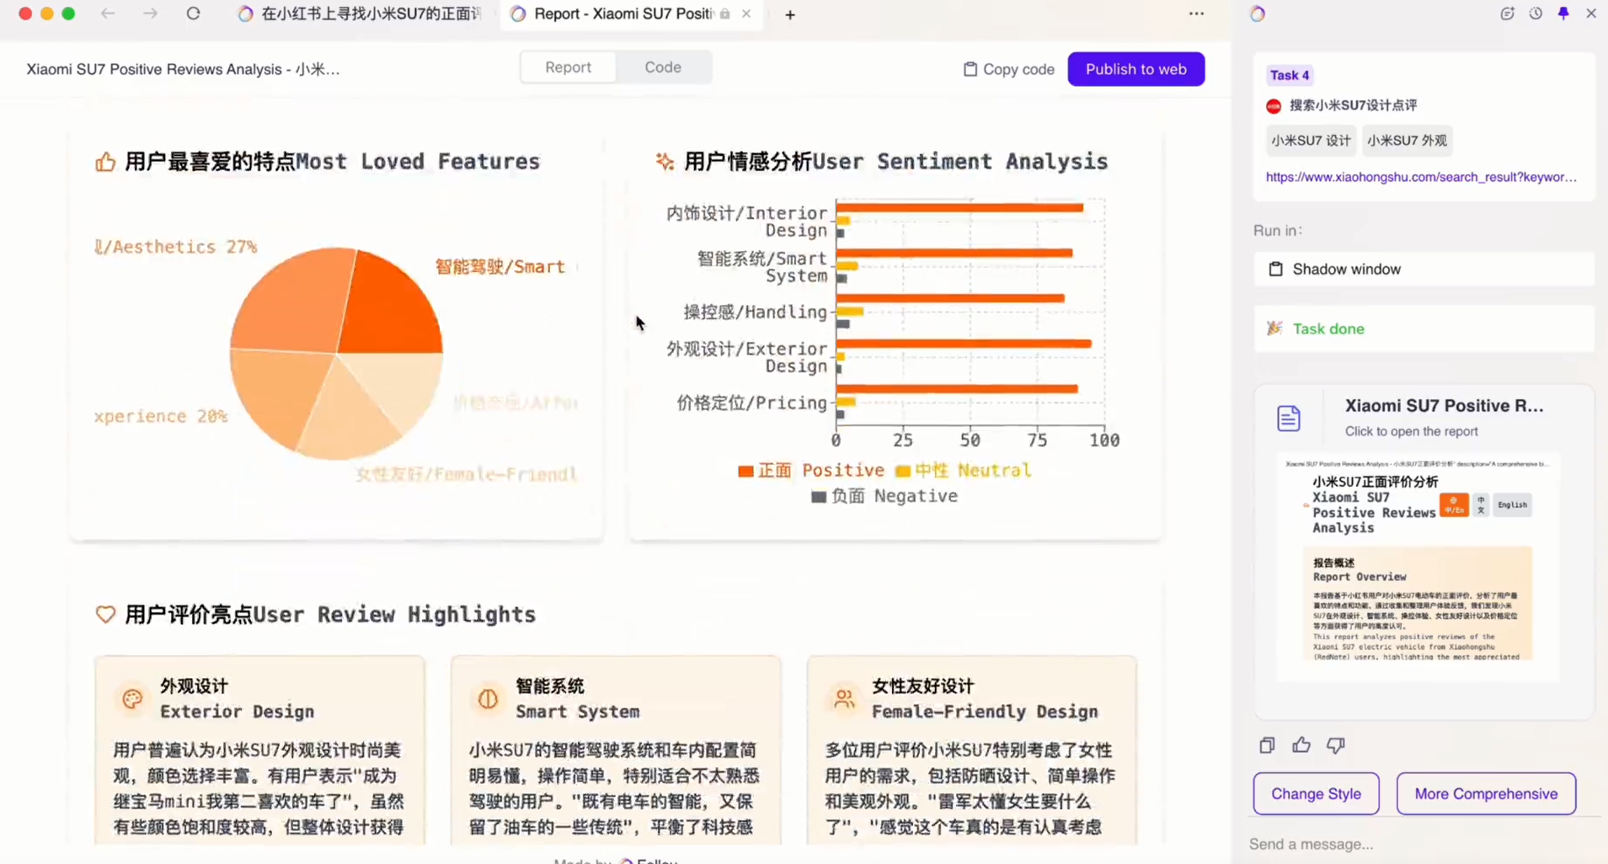Select the Shadow window option
This screenshot has width=1608, height=864.
[1424, 269]
